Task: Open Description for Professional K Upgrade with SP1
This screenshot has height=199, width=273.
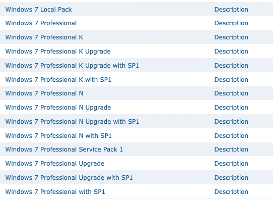Action: click(231, 66)
